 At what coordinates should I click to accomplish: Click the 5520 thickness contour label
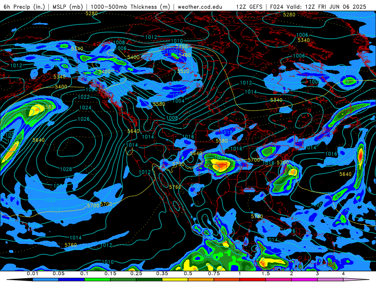(x=183, y=71)
